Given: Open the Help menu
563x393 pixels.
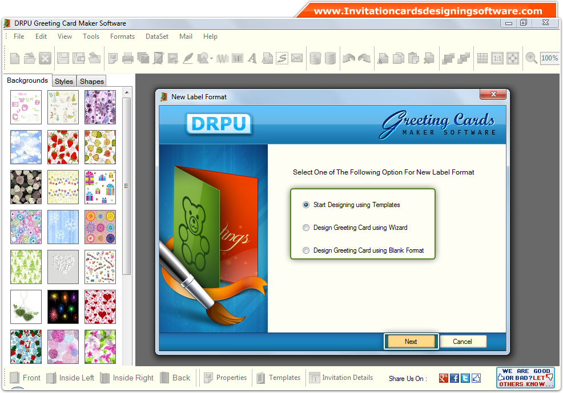Looking at the screenshot, I should pyautogui.click(x=210, y=37).
